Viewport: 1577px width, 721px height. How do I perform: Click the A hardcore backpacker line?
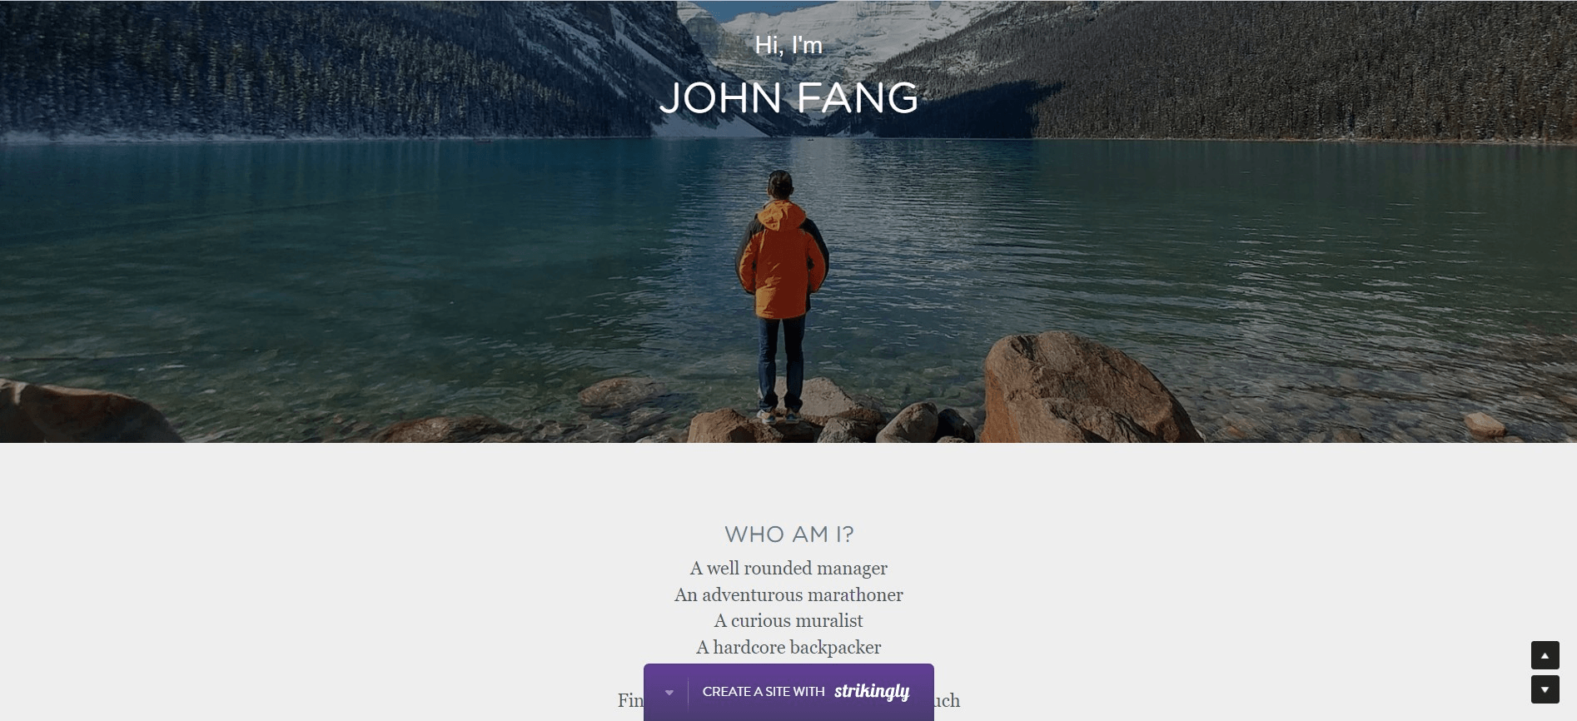click(788, 648)
